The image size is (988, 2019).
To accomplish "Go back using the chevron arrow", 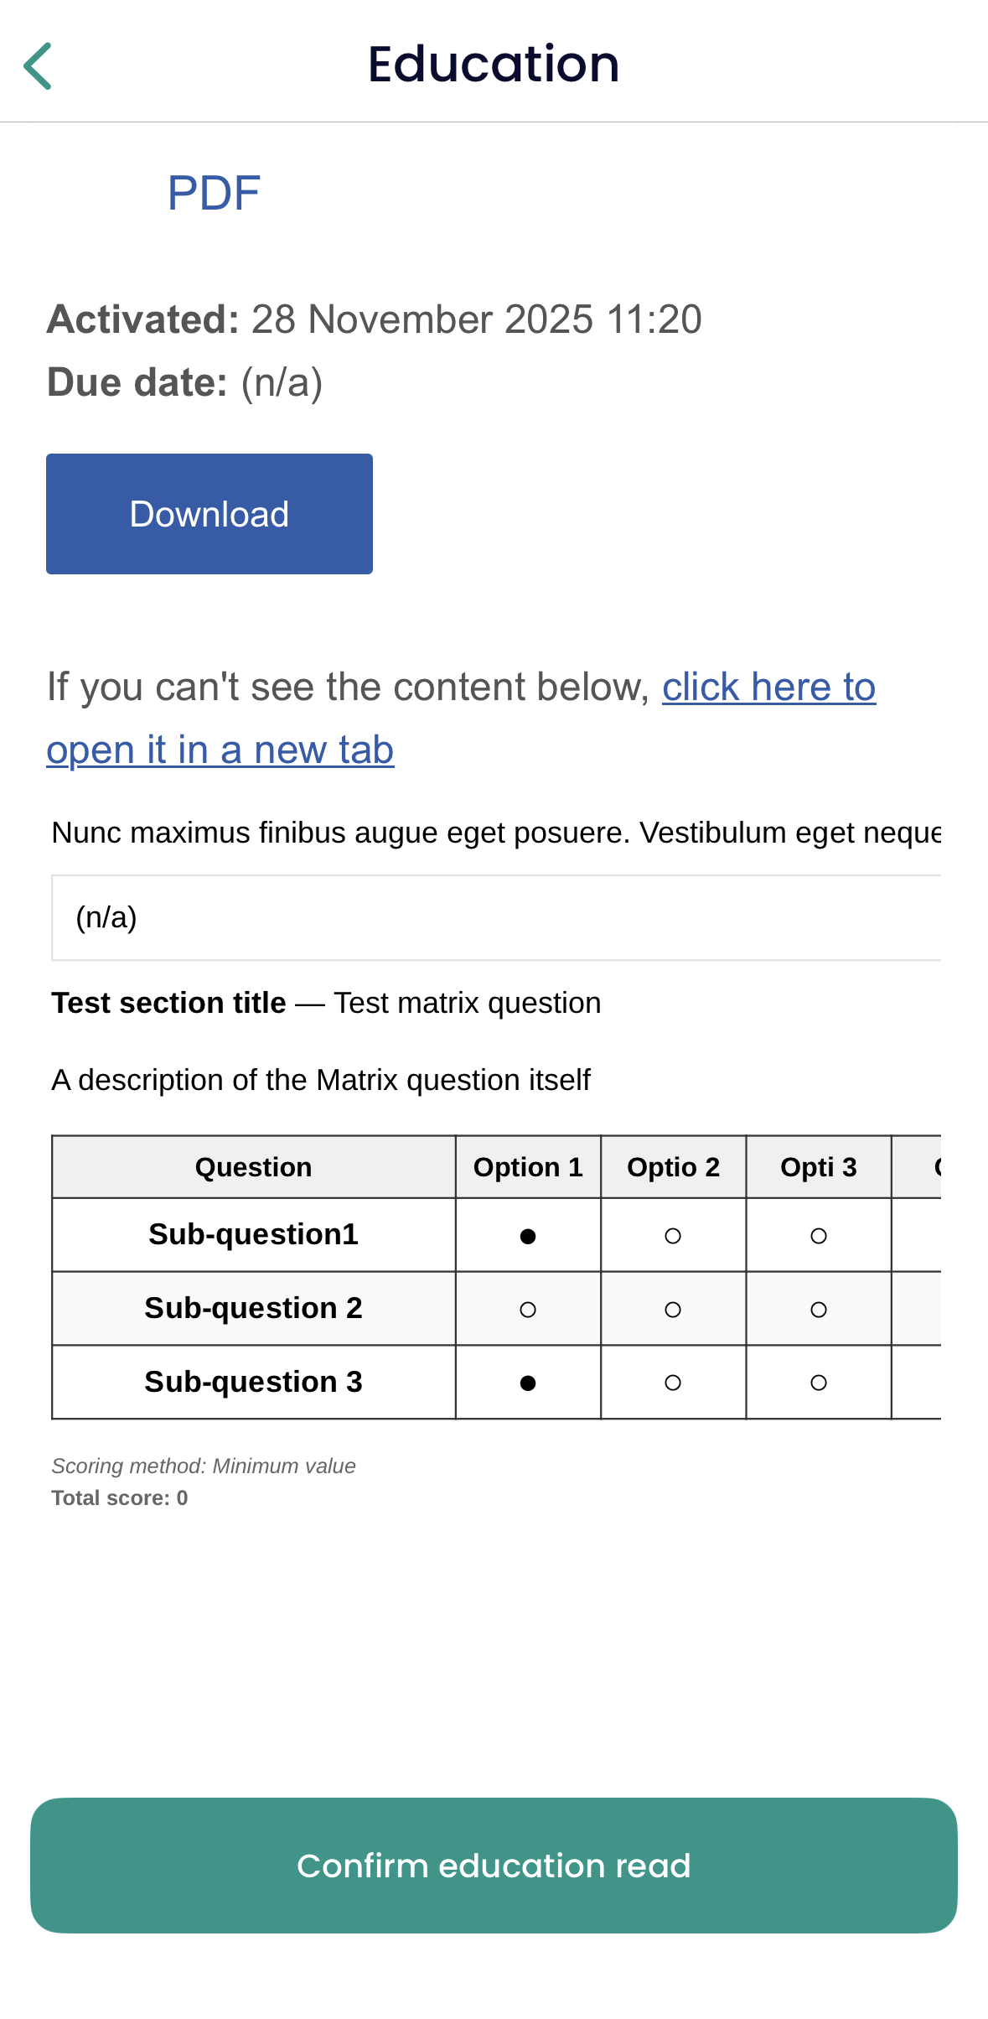I will click(x=38, y=65).
